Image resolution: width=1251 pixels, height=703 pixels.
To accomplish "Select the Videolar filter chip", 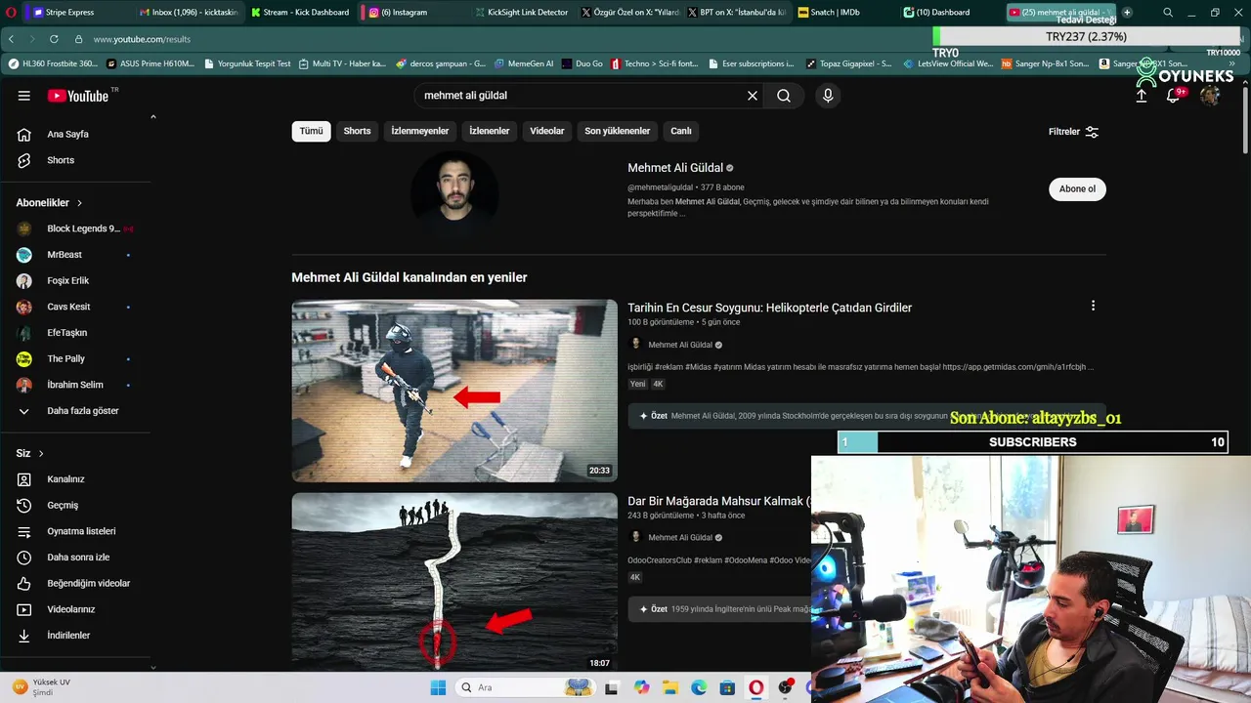I will (x=547, y=131).
